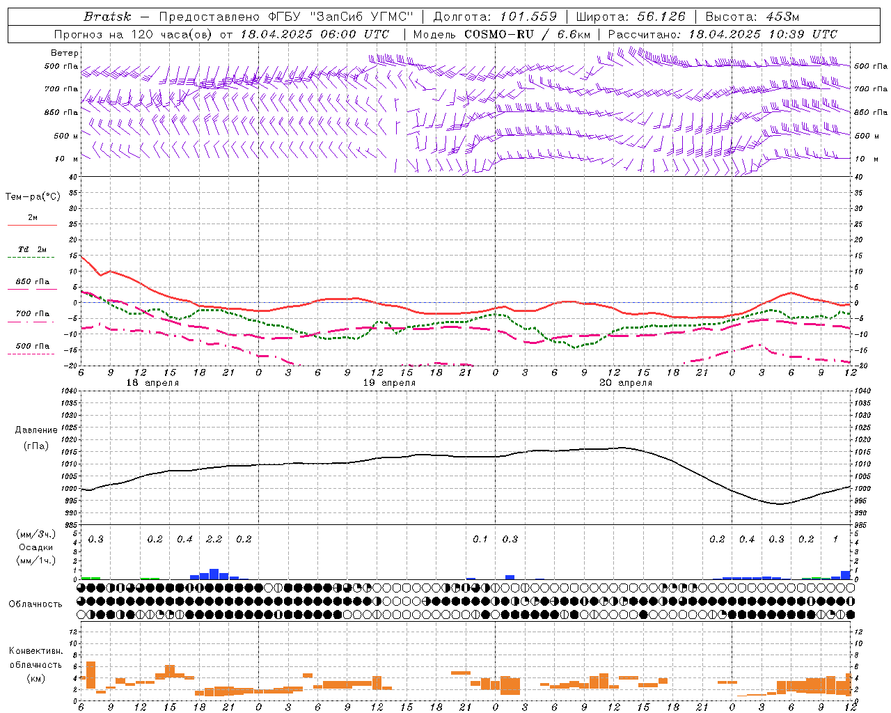
Task: Click the "19 апреля" date label
Action: click(x=389, y=383)
